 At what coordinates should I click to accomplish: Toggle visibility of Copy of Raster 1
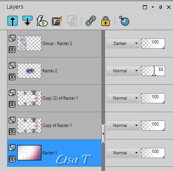[x=12, y=132]
